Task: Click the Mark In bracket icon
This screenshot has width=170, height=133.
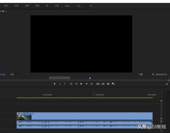Action: coord(60,84)
